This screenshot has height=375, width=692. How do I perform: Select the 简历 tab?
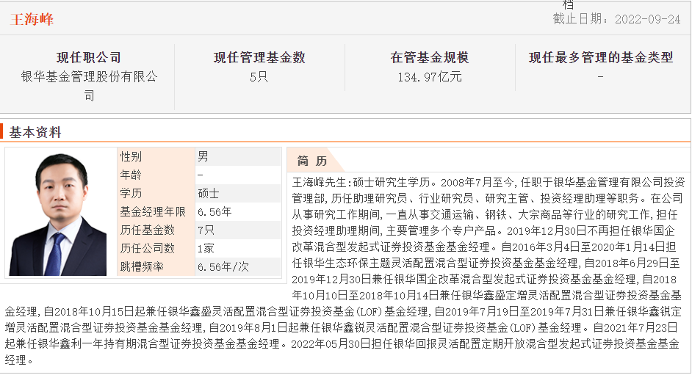click(312, 161)
